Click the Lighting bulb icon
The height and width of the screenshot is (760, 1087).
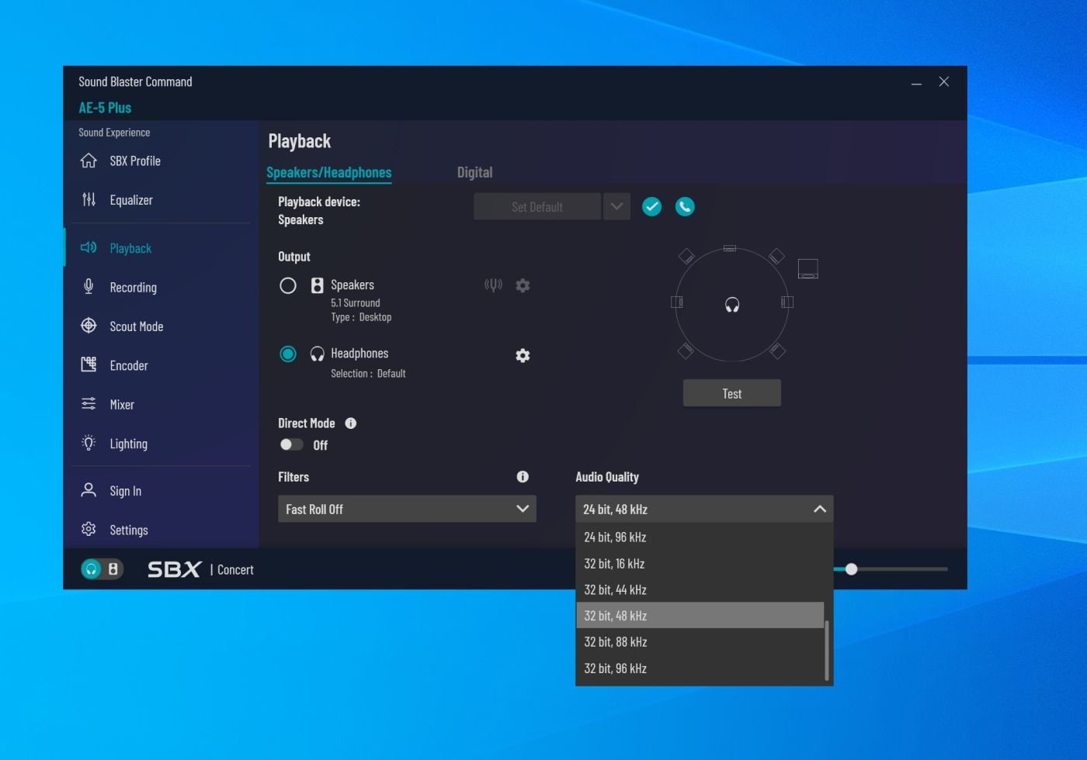pos(89,443)
